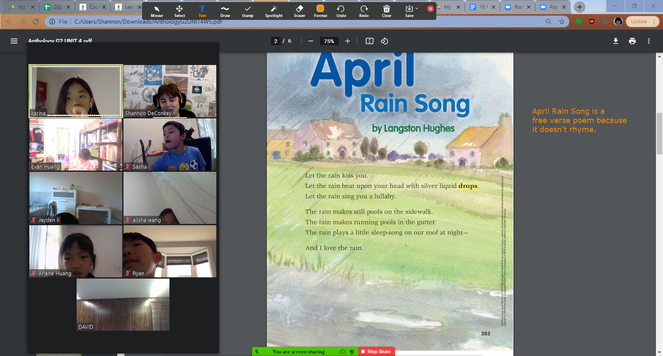Open the uBlock extension icon
This screenshot has width=663, height=356.
tap(592, 22)
